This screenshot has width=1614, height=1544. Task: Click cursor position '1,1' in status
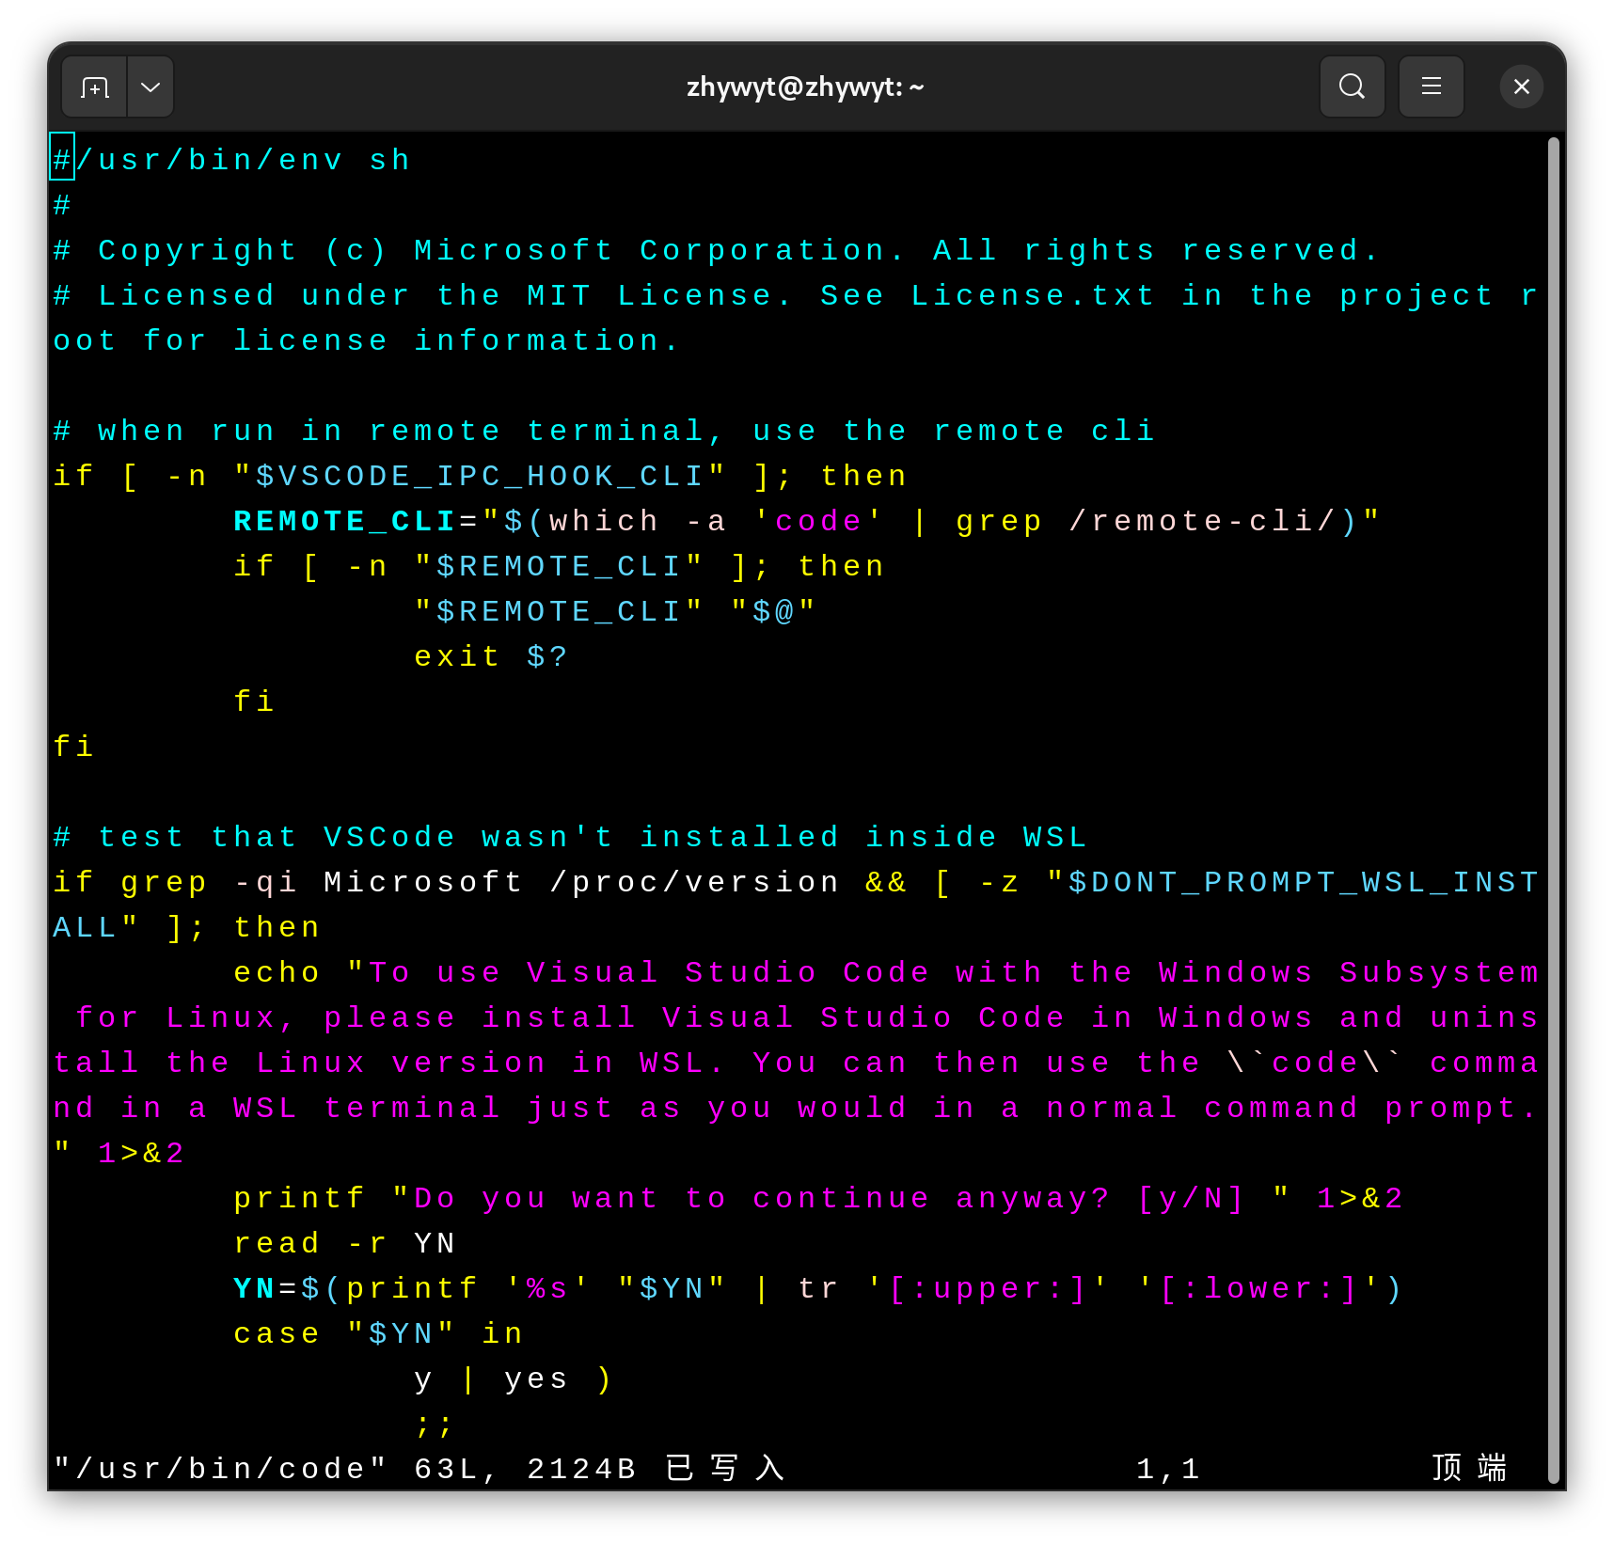coord(1168,1469)
